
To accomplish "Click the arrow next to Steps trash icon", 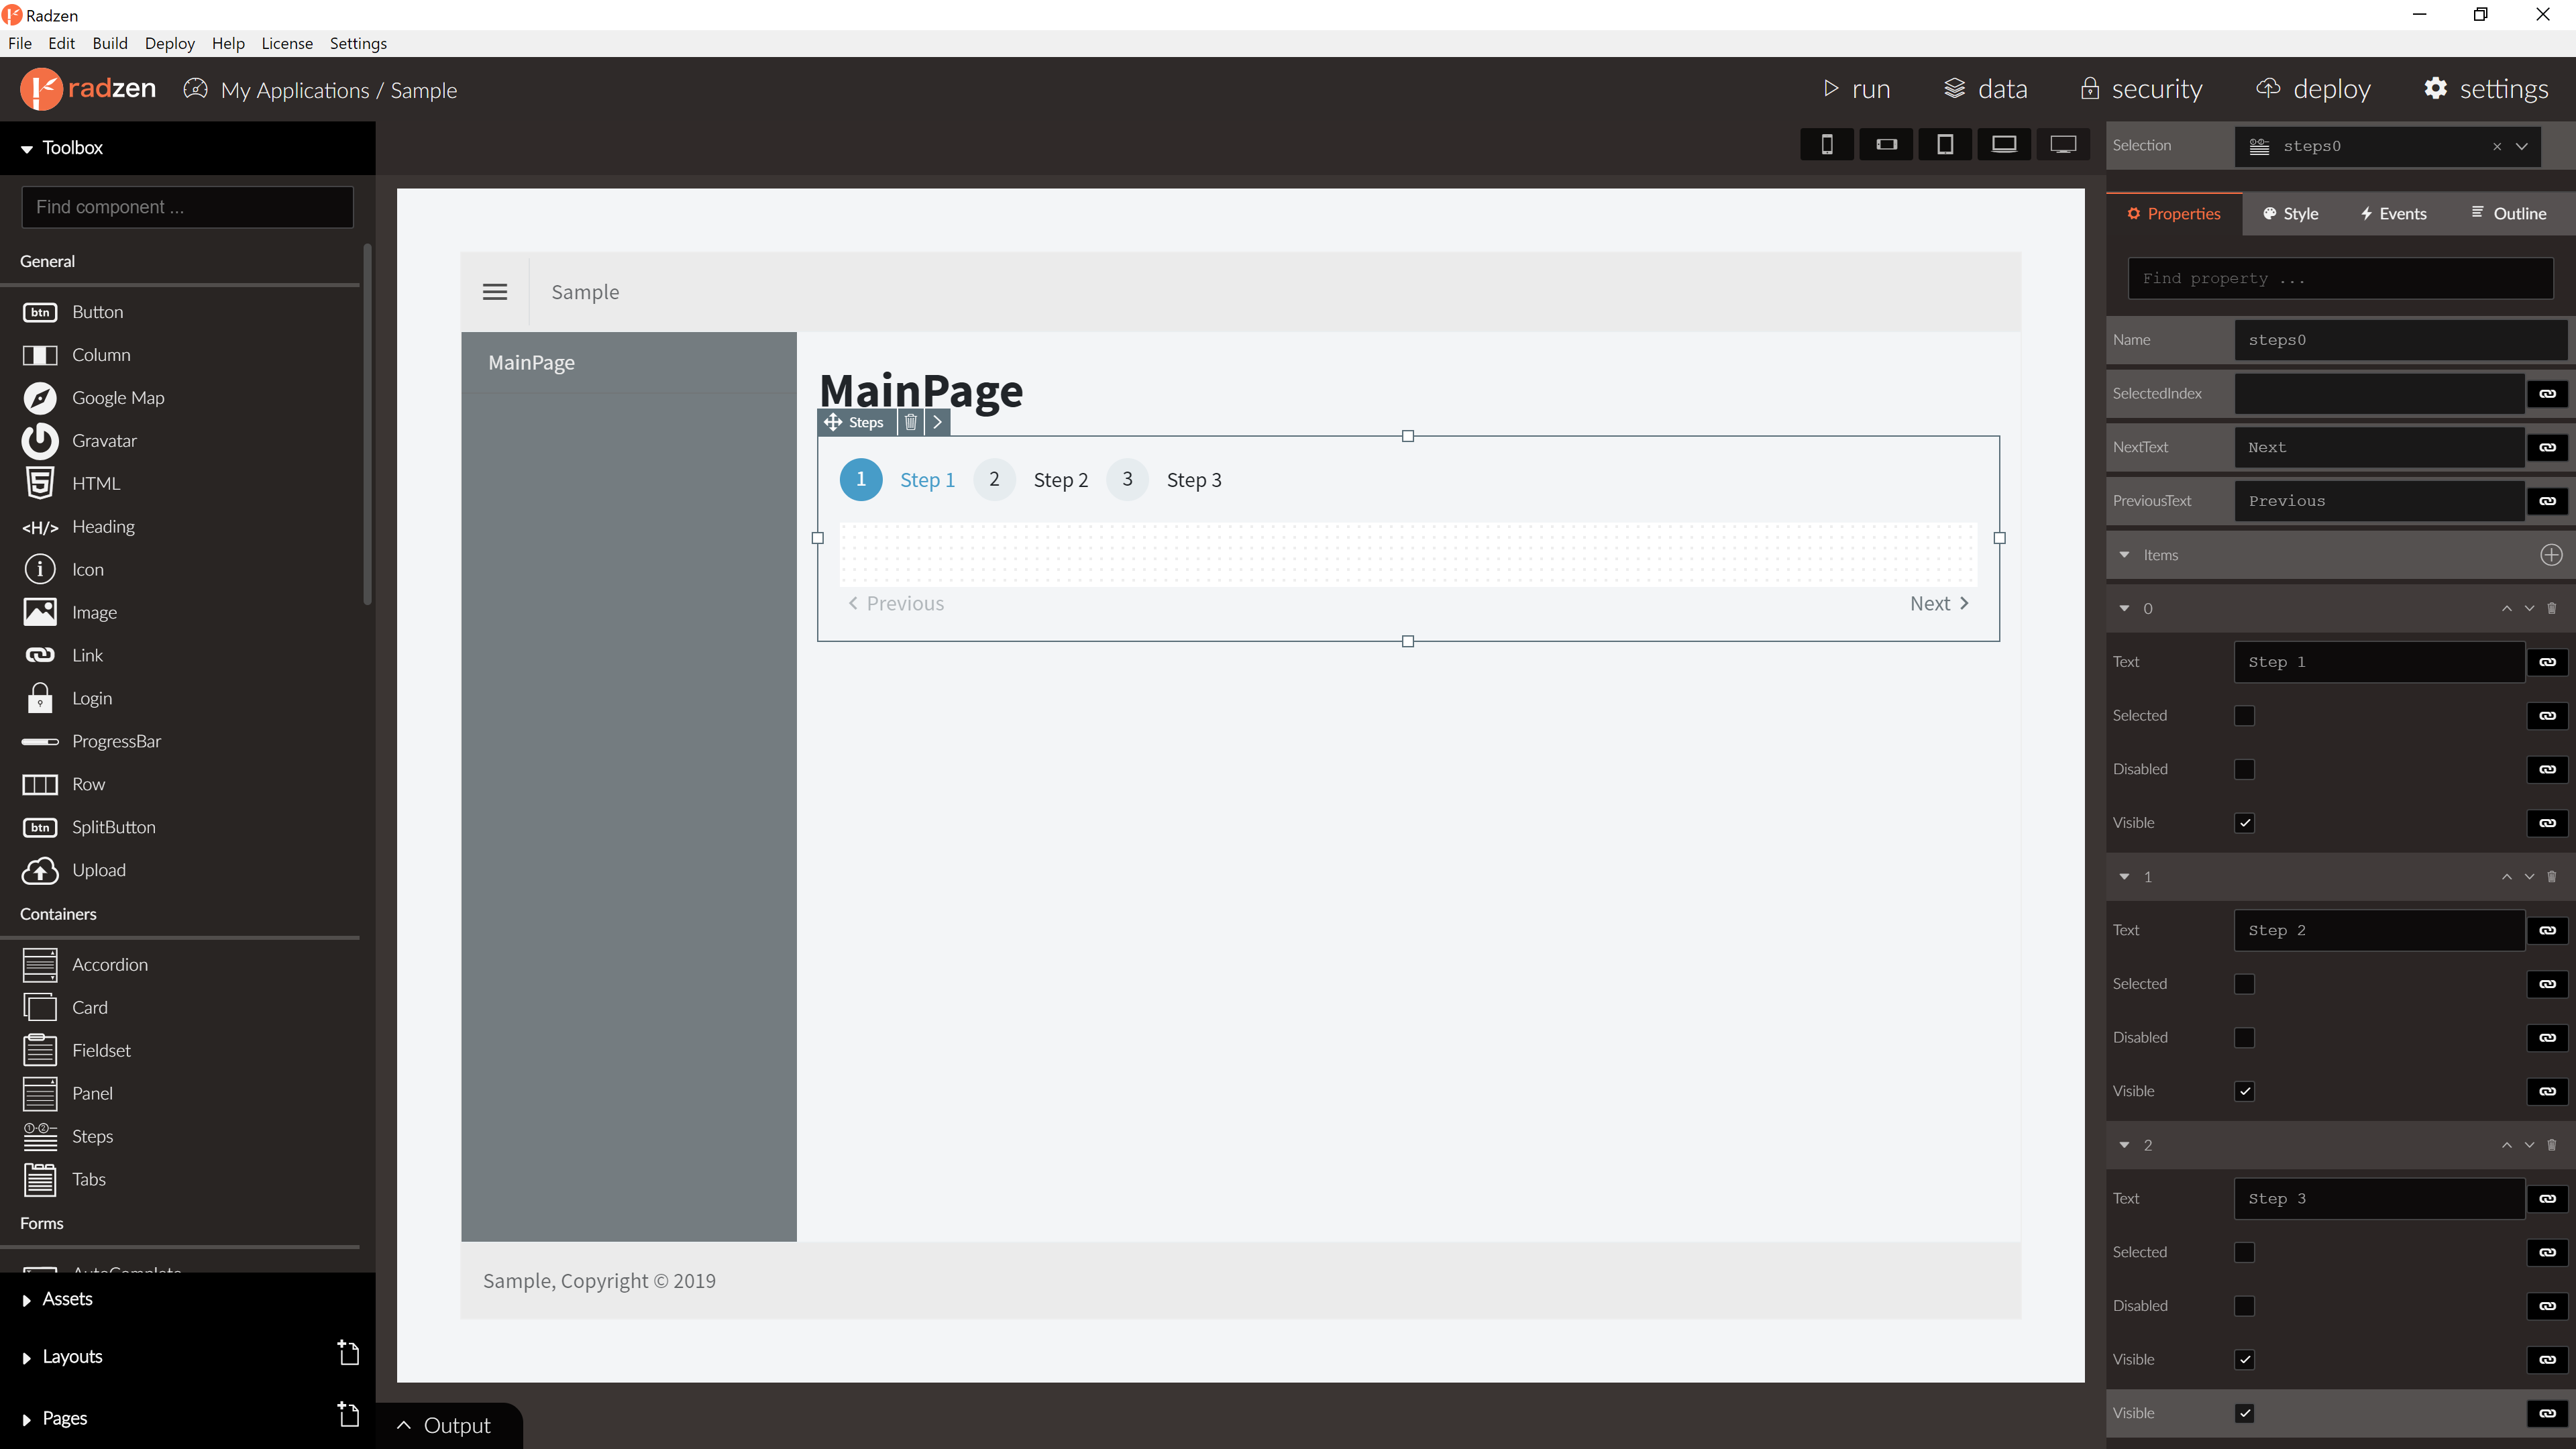I will click(x=937, y=422).
